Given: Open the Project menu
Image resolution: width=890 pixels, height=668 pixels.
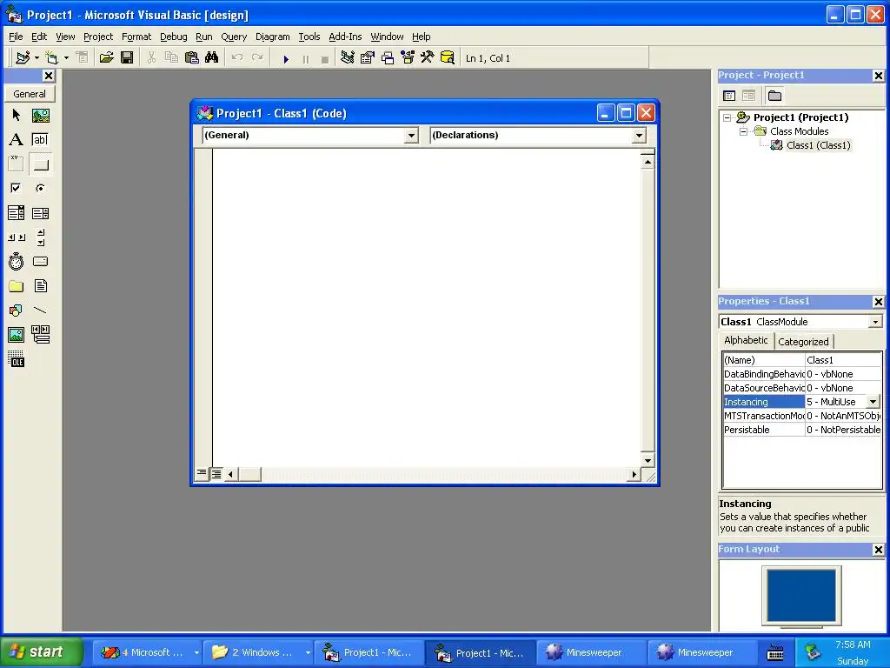Looking at the screenshot, I should (x=98, y=37).
